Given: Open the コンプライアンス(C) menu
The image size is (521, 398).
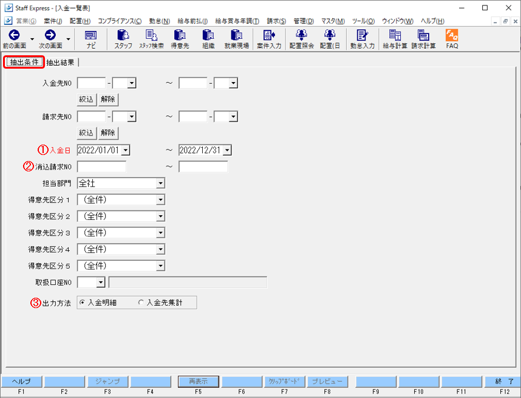Looking at the screenshot, I should tap(120, 21).
